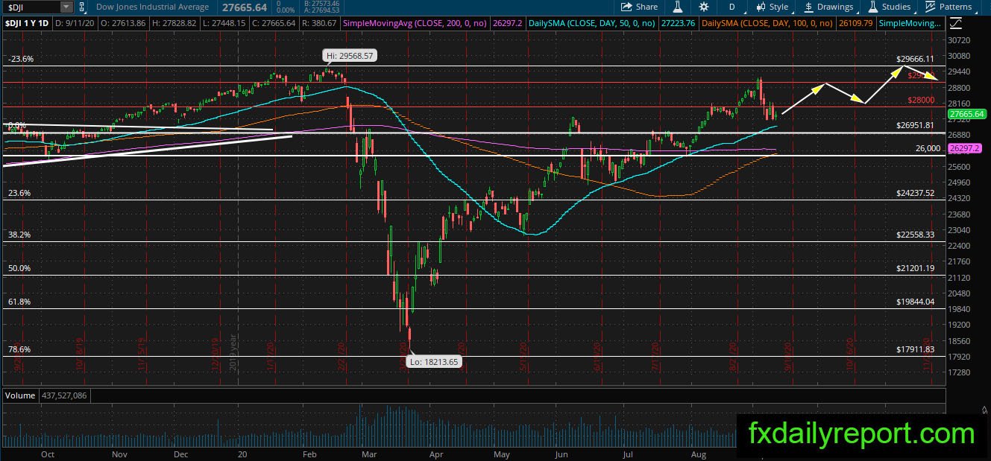Image resolution: width=991 pixels, height=461 pixels.
Task: Click the $26951.81 Fibonacci label
Action: click(x=915, y=126)
